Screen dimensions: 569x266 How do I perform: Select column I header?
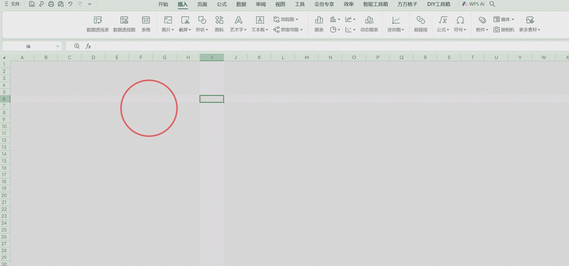[x=212, y=58]
